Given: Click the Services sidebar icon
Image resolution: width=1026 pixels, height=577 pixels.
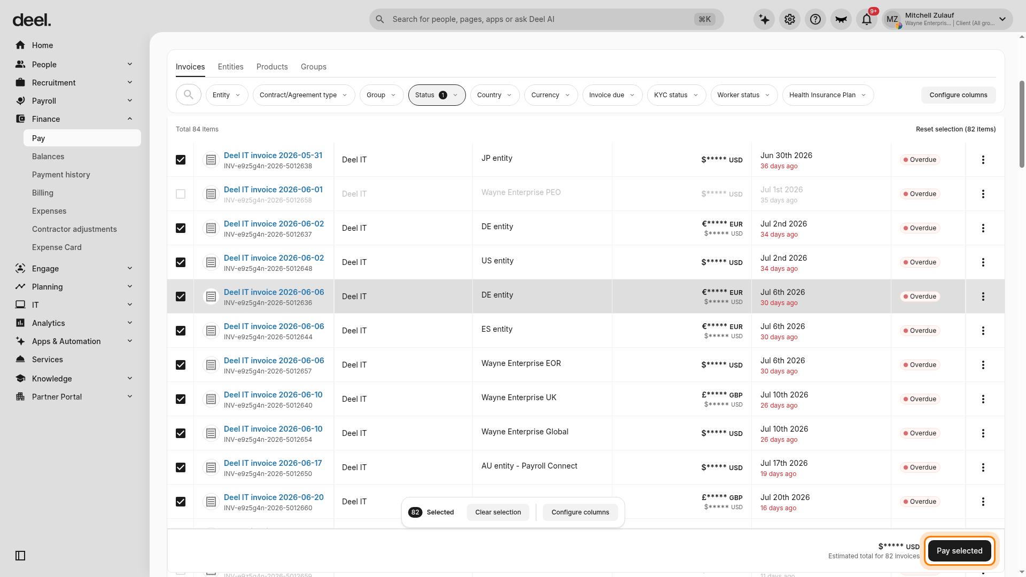Looking at the screenshot, I should [x=20, y=360].
